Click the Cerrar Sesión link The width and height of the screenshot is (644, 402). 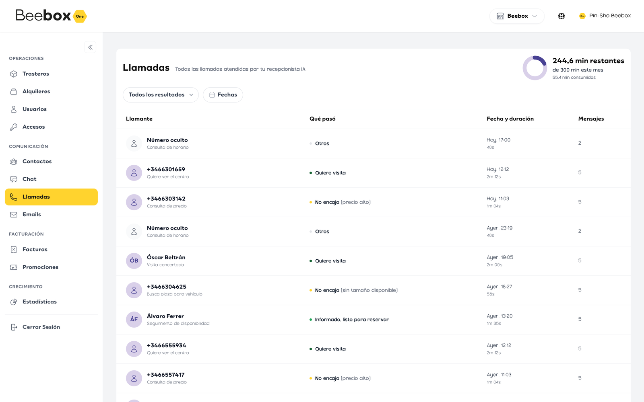pos(51,327)
